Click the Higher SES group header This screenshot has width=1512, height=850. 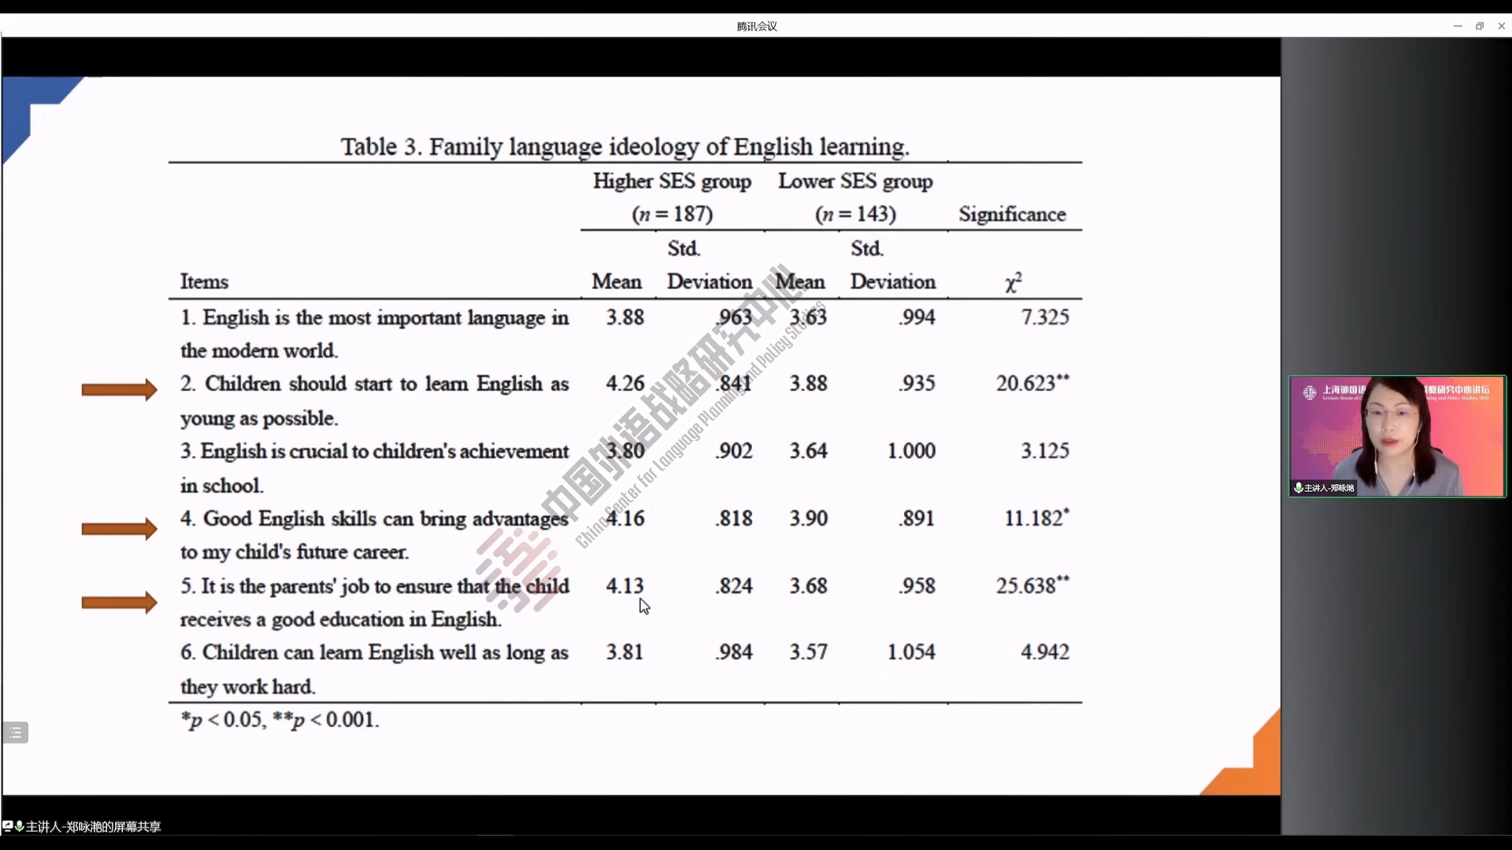click(672, 181)
